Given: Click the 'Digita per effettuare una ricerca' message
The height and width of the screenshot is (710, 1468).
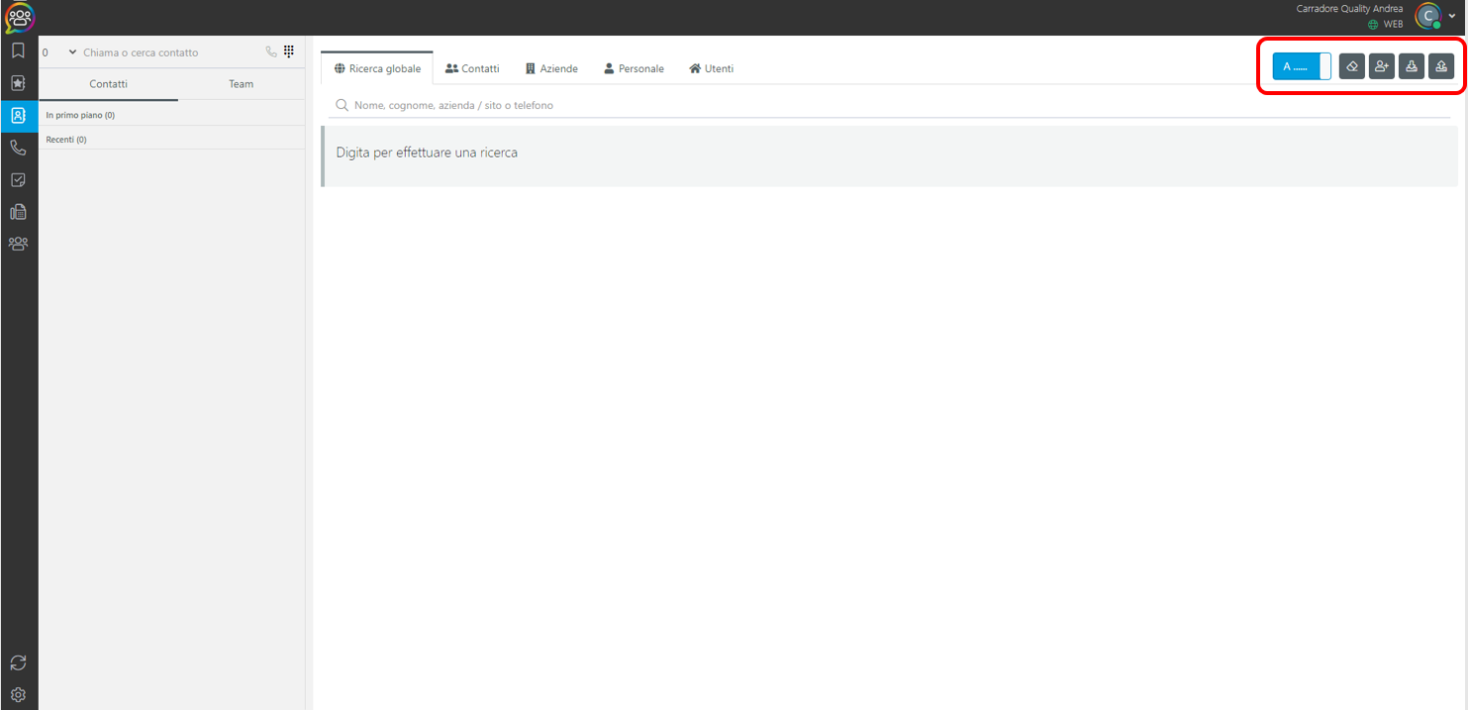Looking at the screenshot, I should [x=427, y=152].
